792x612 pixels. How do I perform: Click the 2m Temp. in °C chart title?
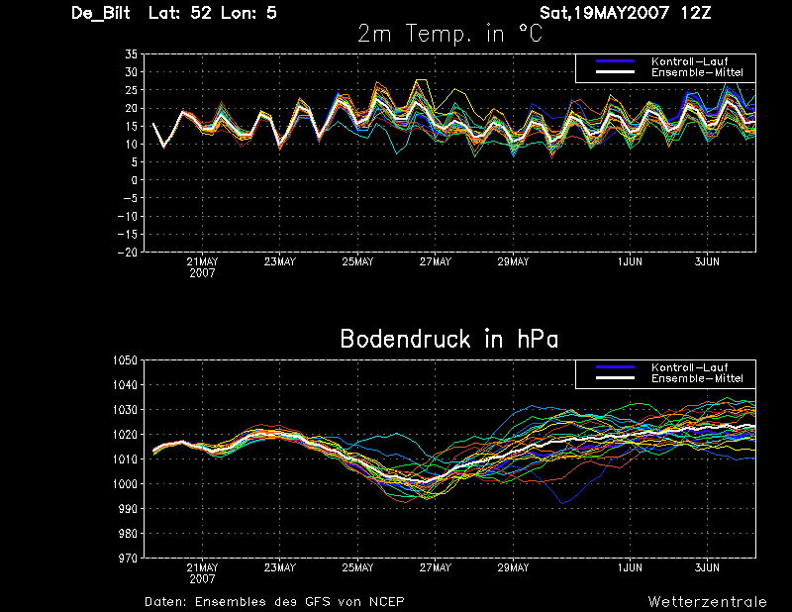(450, 34)
